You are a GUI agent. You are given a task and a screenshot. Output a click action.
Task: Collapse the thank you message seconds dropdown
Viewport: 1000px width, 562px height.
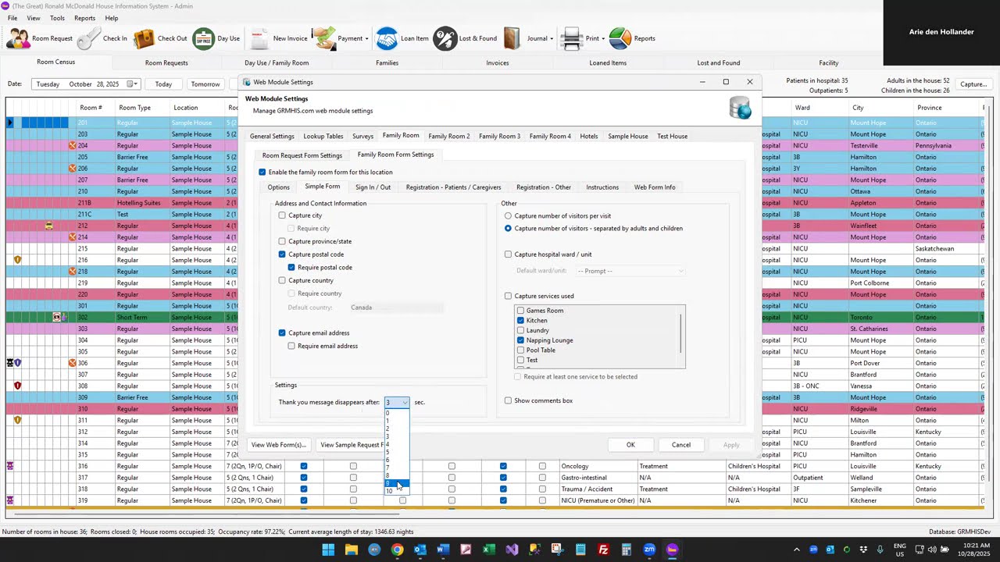[x=404, y=402]
